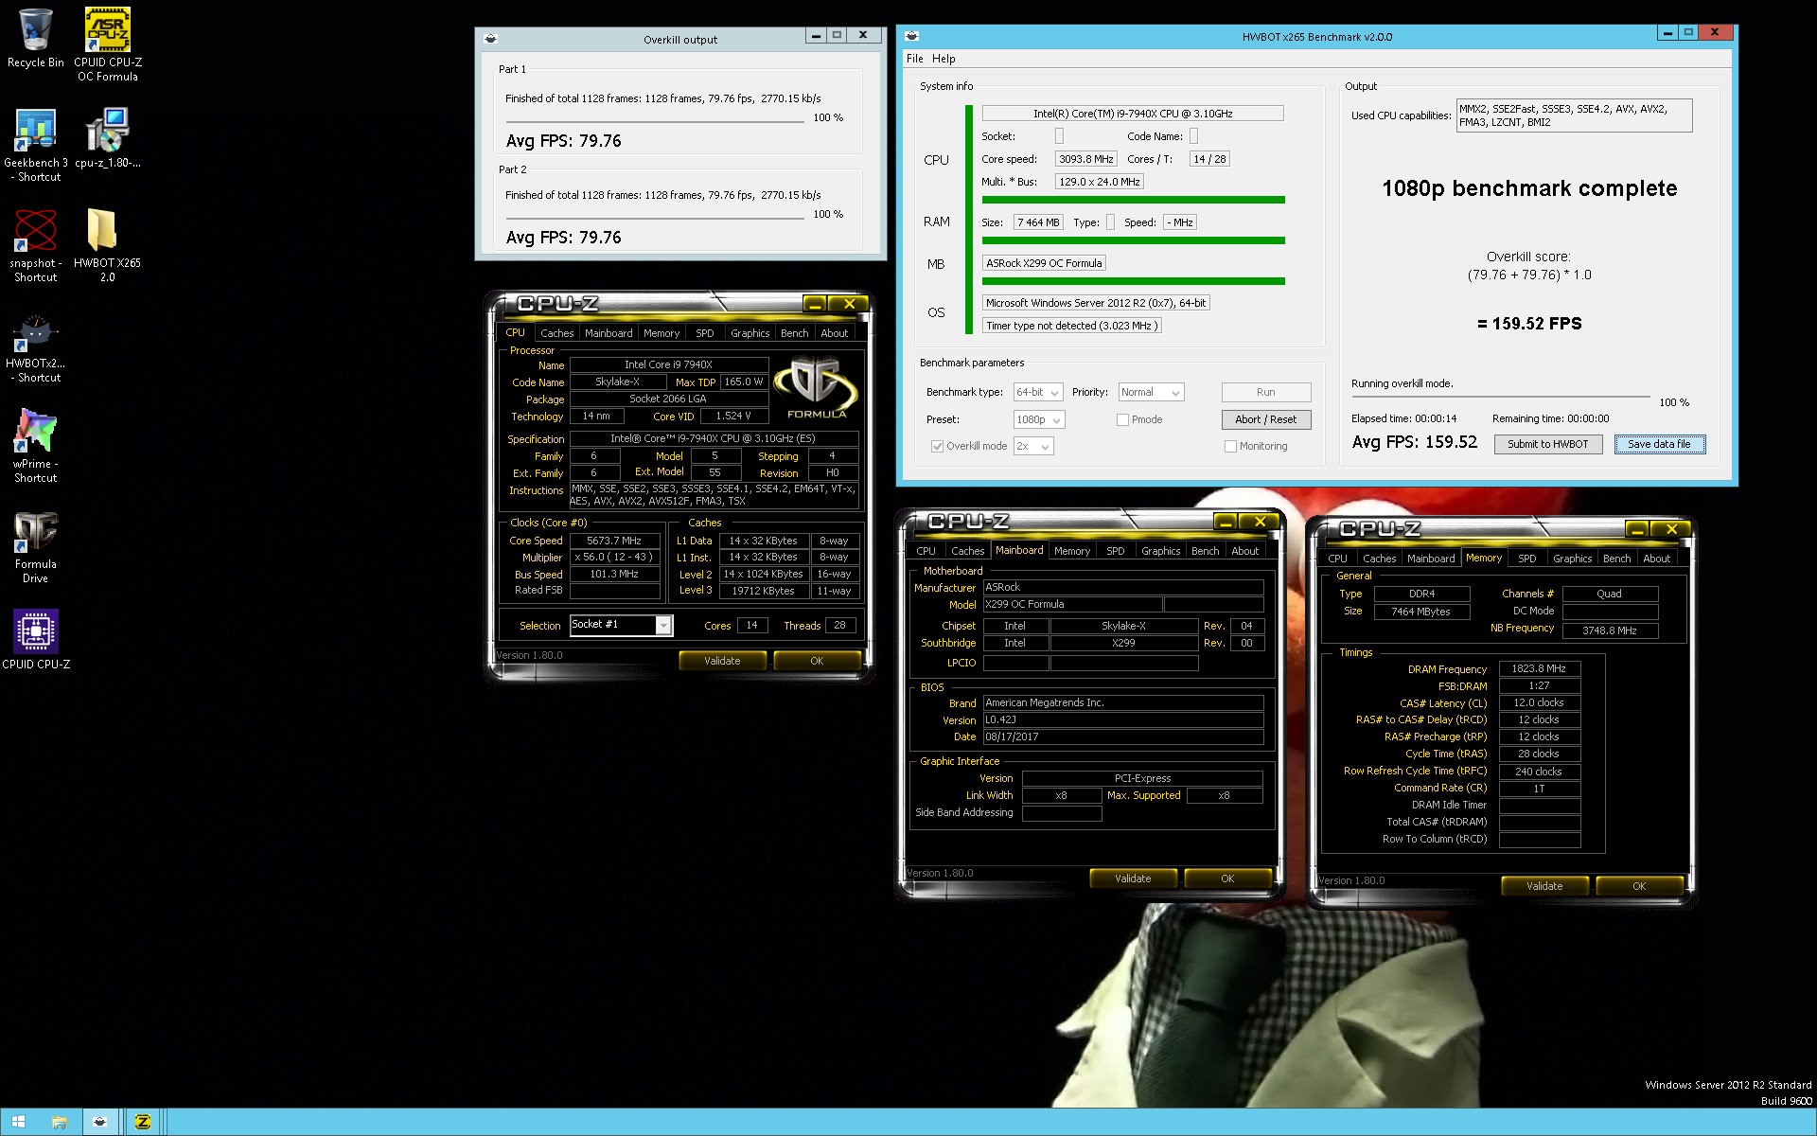The height and width of the screenshot is (1136, 1817).
Task: Click HWBOT x265 Benchmark title bar icon
Action: (911, 36)
